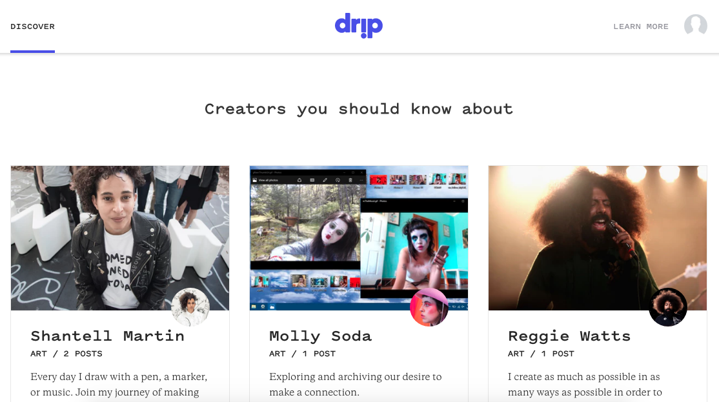Open the user profile avatar icon

pos(696,25)
